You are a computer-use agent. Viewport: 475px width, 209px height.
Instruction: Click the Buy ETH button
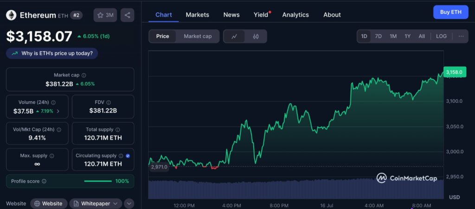(451, 12)
